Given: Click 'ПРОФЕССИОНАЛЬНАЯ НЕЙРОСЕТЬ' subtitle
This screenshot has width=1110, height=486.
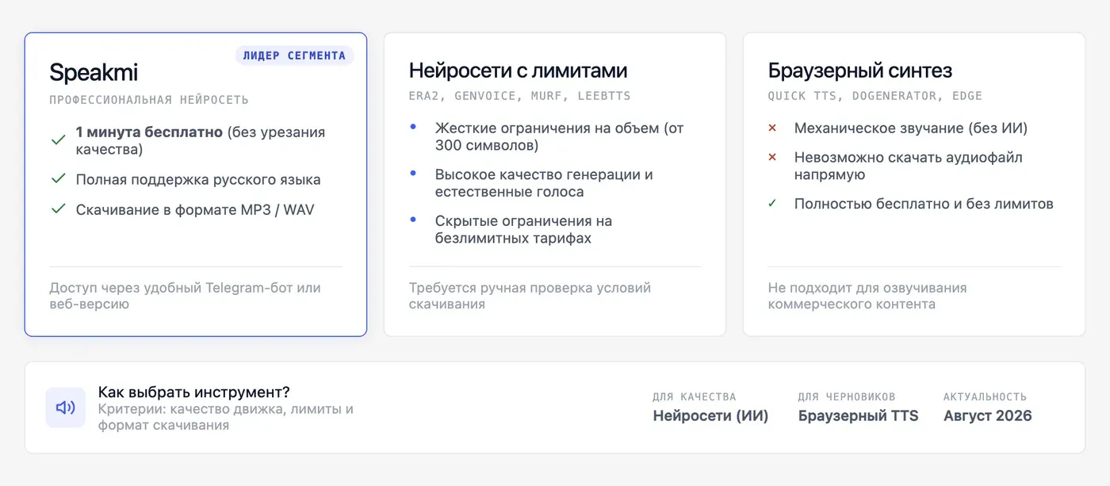Looking at the screenshot, I should [x=149, y=100].
